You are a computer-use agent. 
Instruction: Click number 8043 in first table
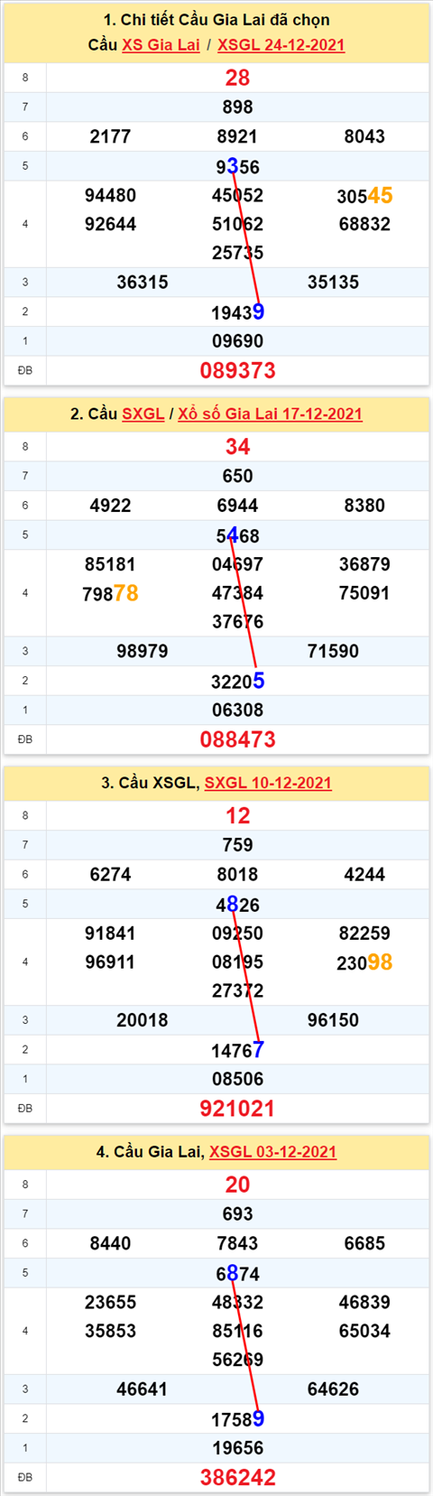pyautogui.click(x=364, y=137)
